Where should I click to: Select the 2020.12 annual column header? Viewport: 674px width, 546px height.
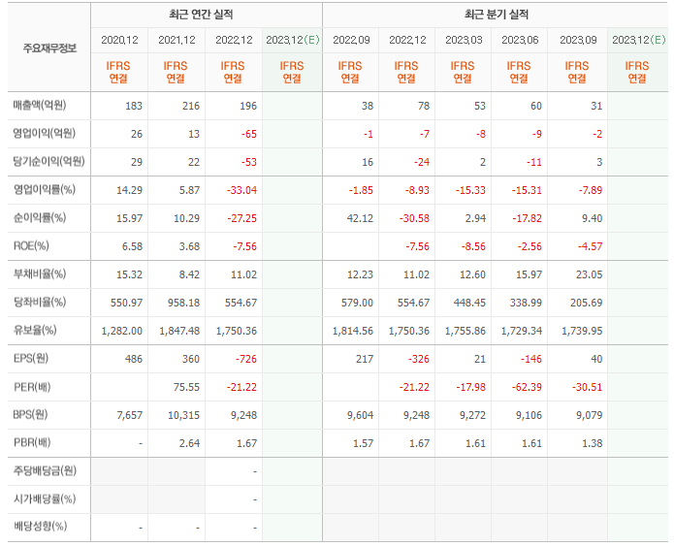click(x=119, y=40)
